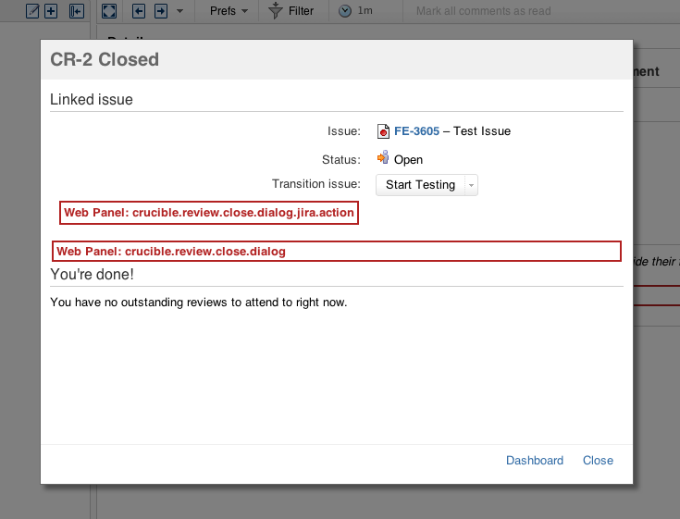Go to Dashboard from the dialog
680x519 pixels.
point(534,461)
